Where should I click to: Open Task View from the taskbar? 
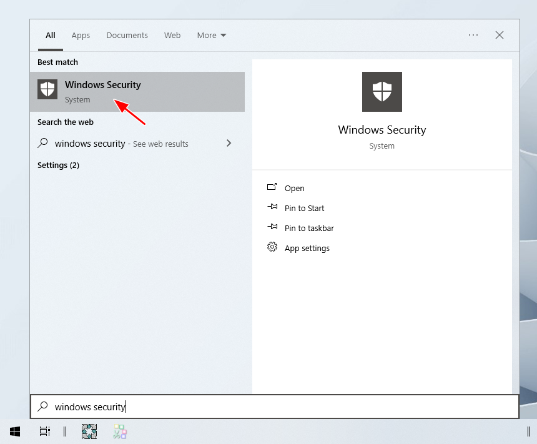tap(44, 431)
